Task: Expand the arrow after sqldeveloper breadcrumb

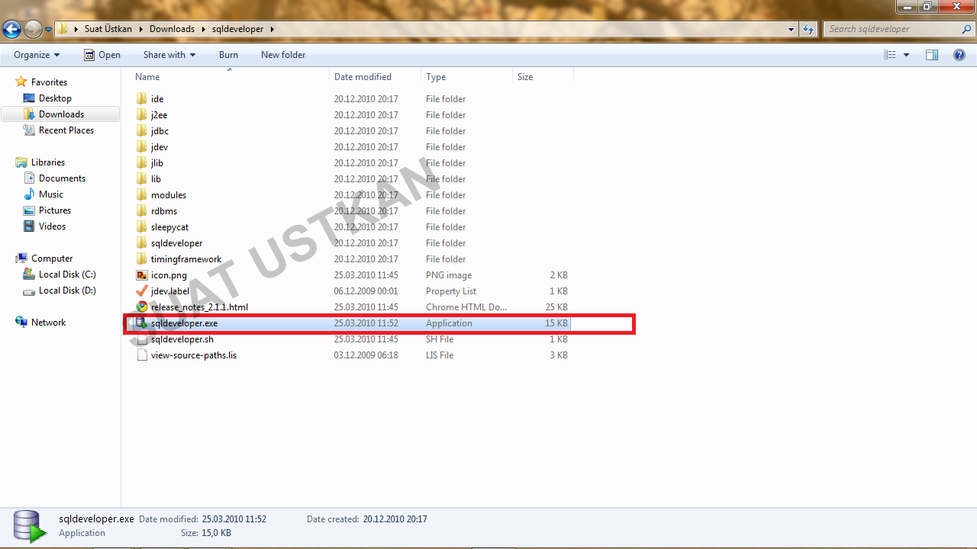Action: tap(272, 29)
